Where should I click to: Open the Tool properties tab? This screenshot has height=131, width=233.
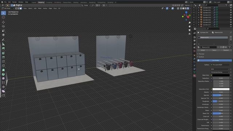click(194, 33)
